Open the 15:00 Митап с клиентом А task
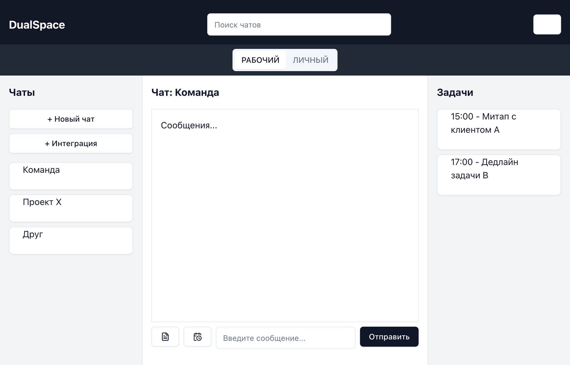Screen dimensions: 570x365 499,129
